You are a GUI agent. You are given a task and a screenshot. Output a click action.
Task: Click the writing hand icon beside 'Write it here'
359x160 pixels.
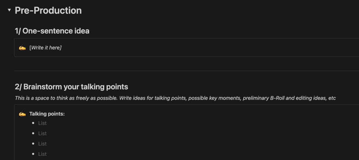(x=22, y=48)
